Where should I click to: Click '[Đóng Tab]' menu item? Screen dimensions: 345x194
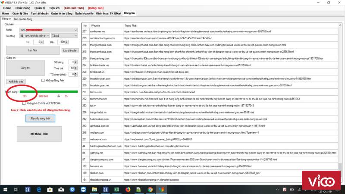96,8
